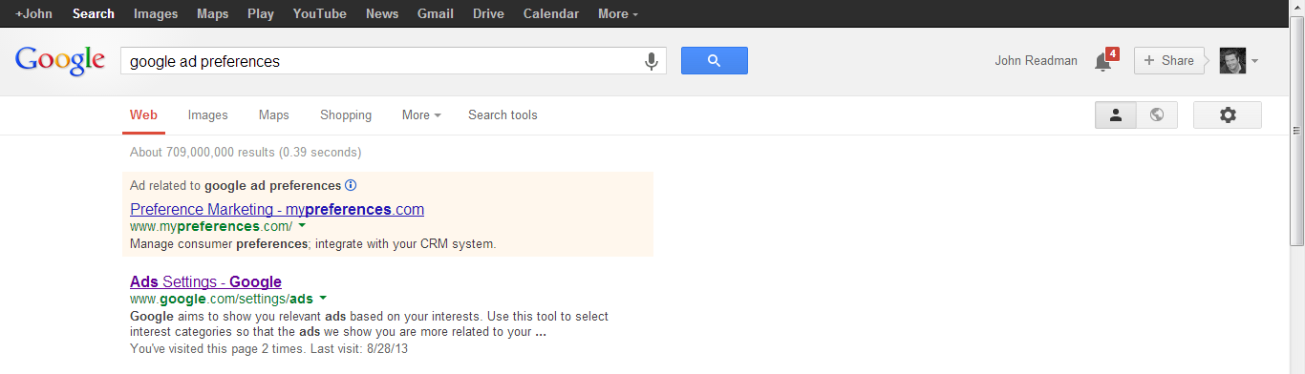This screenshot has width=1305, height=374.
Task: Open the Ads Settings - Google result
Action: pos(205,281)
